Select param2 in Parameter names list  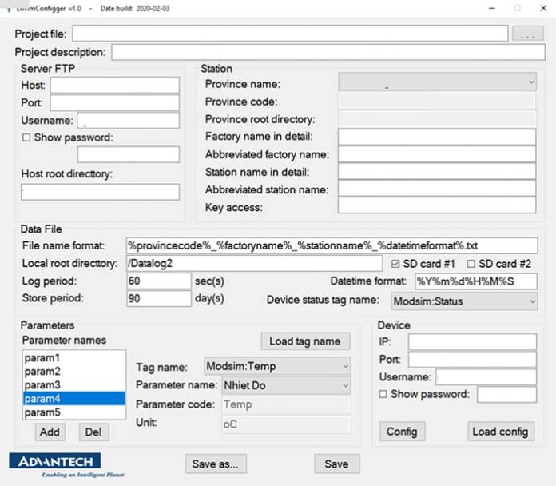(73, 372)
